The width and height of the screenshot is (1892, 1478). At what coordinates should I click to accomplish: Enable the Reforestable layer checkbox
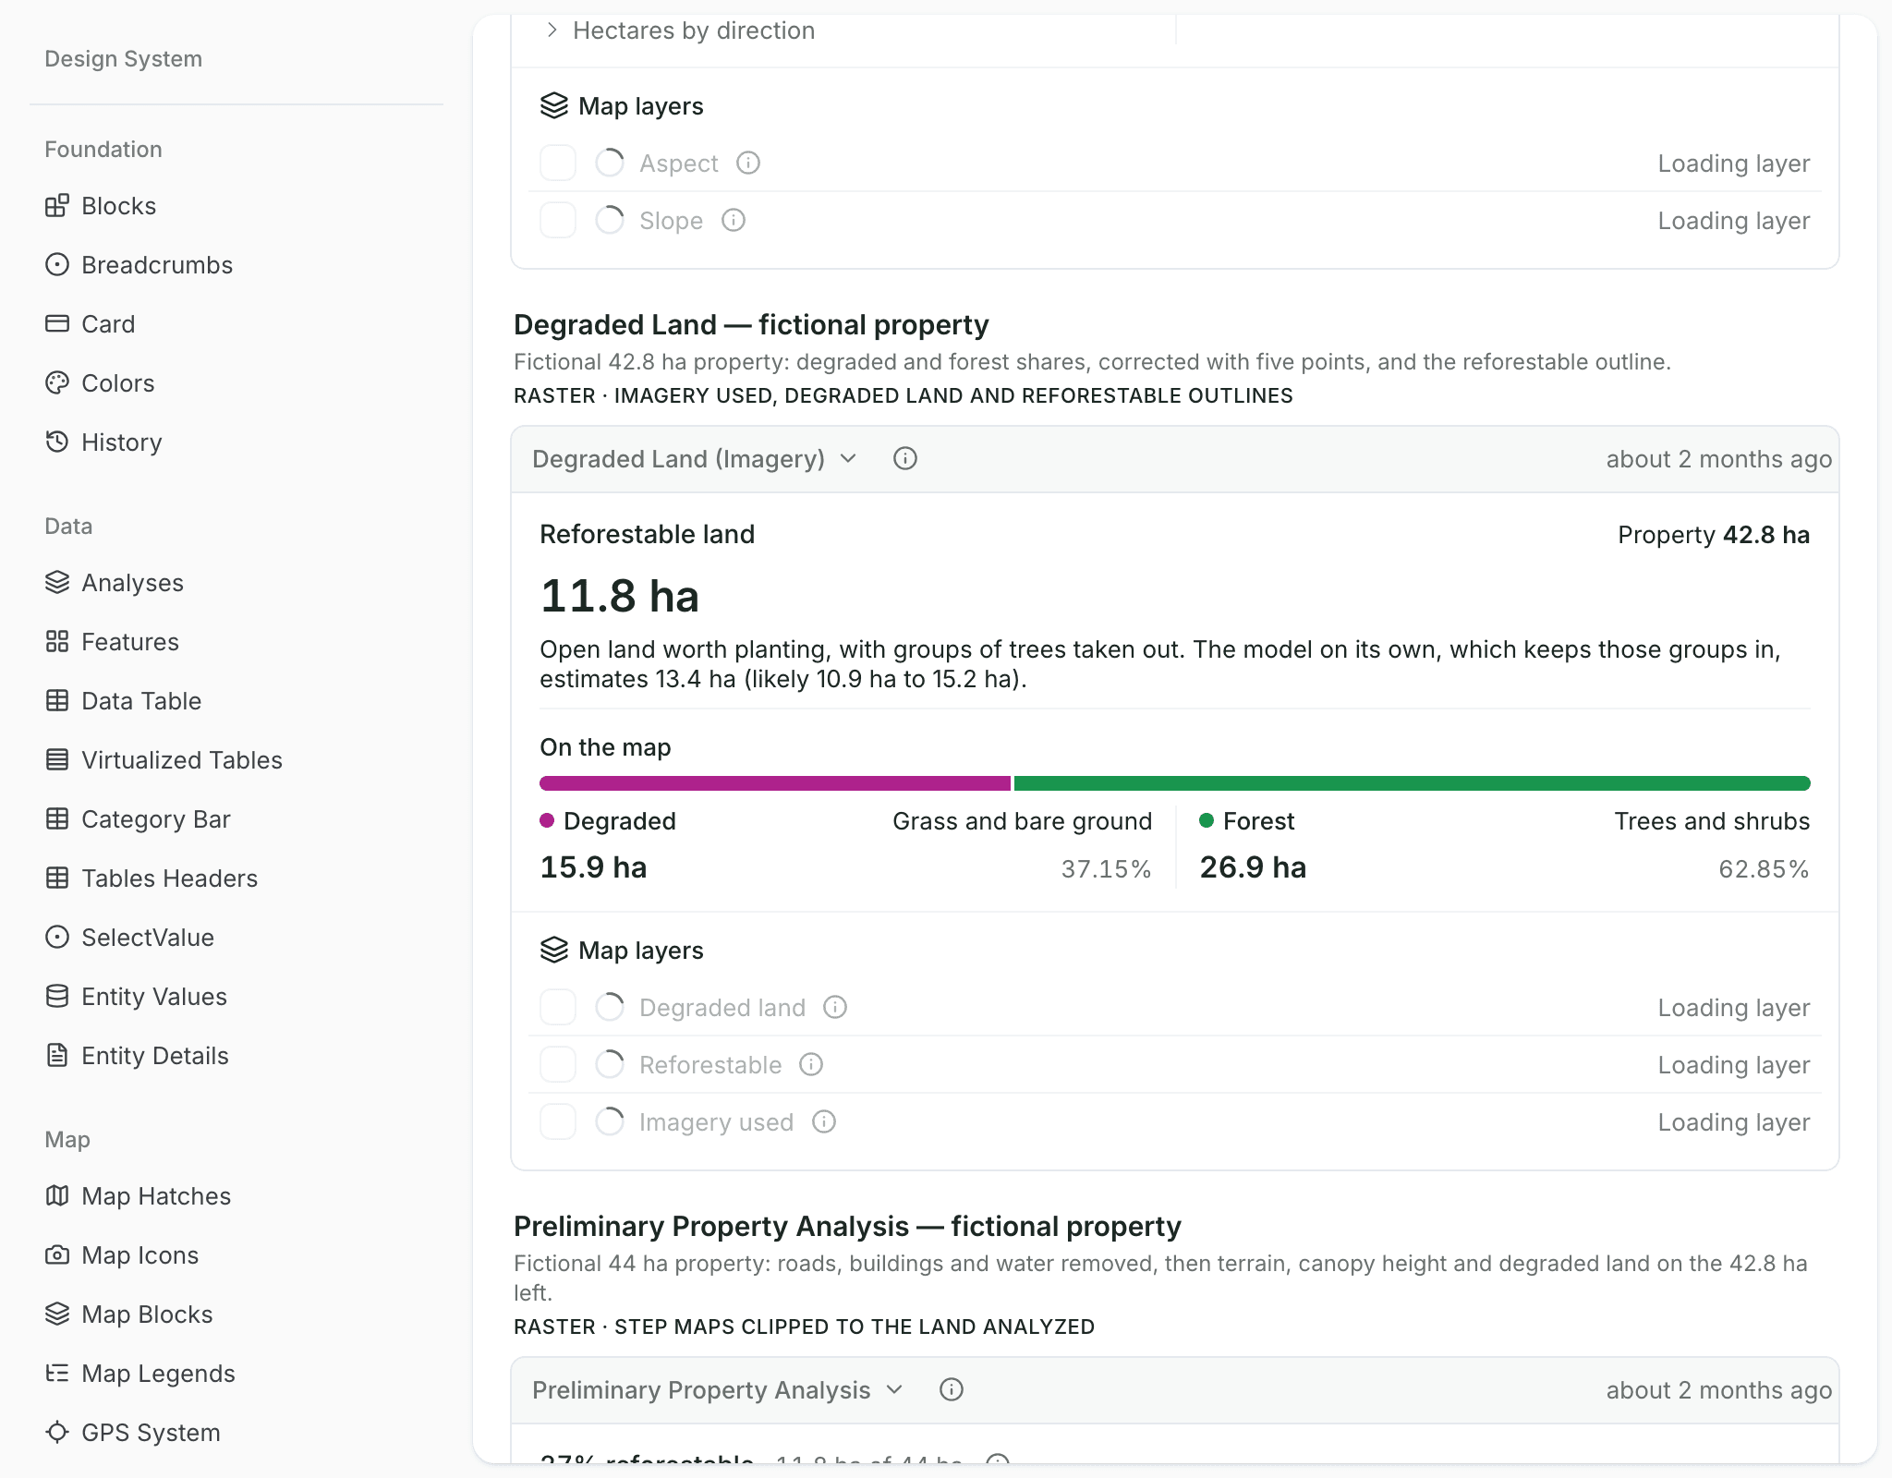click(x=558, y=1065)
